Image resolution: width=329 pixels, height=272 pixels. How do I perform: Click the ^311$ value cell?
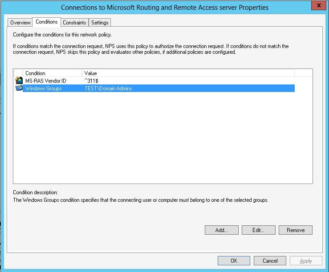[x=91, y=80]
